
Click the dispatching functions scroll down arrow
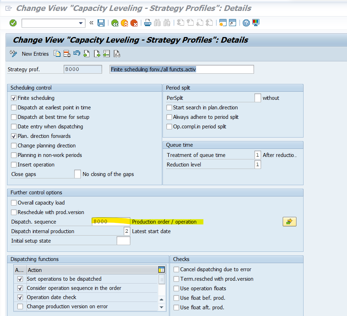161,307
